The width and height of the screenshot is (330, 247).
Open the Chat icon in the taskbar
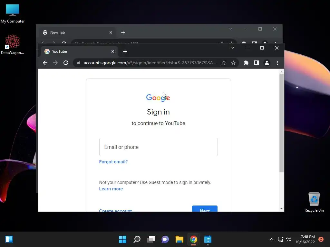coord(165,239)
